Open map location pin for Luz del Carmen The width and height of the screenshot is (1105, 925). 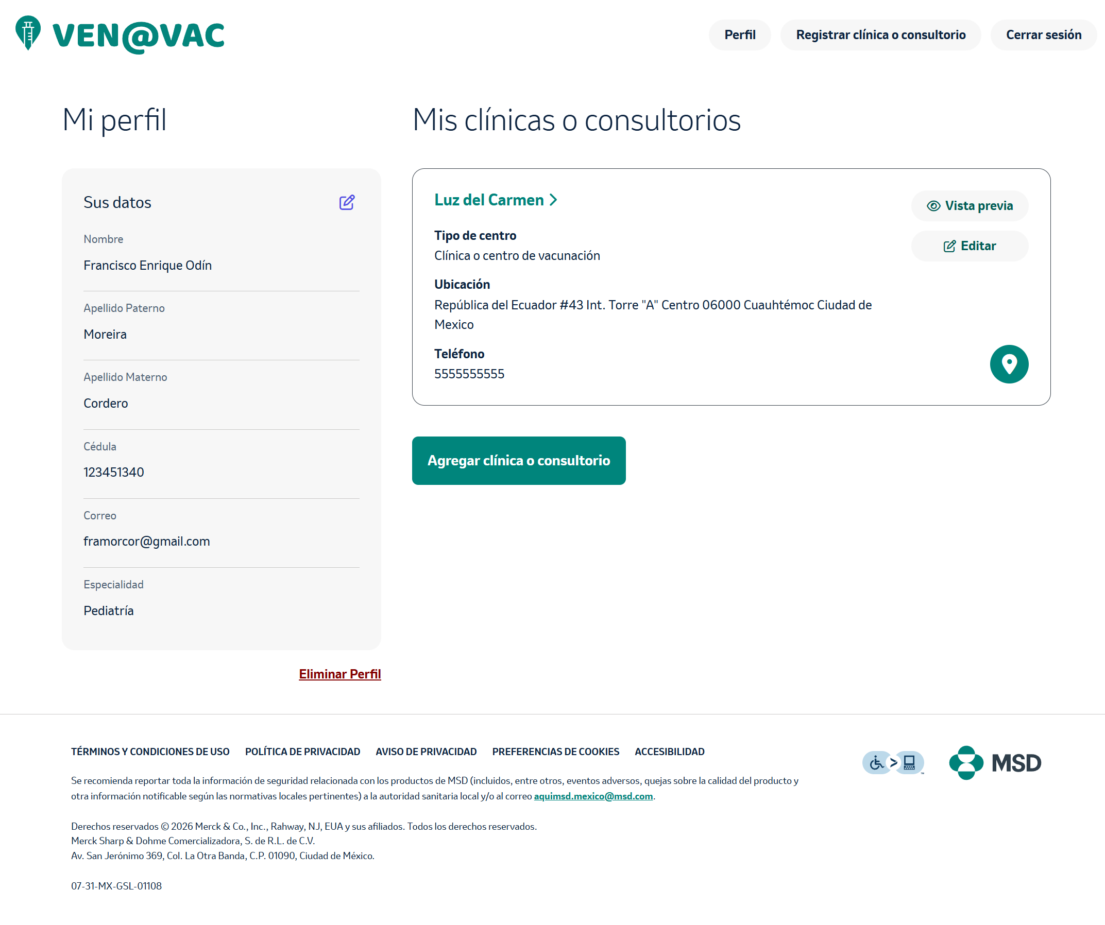[1009, 364]
